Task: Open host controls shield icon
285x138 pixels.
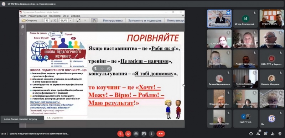Action: point(280,134)
